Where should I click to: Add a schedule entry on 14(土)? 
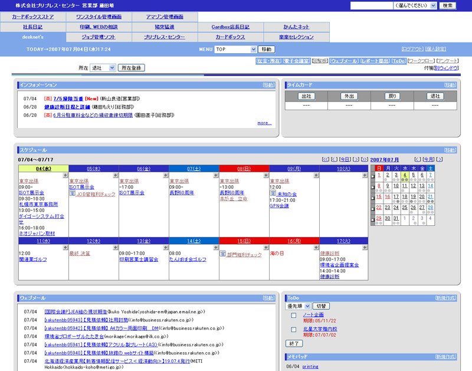(x=216, y=248)
